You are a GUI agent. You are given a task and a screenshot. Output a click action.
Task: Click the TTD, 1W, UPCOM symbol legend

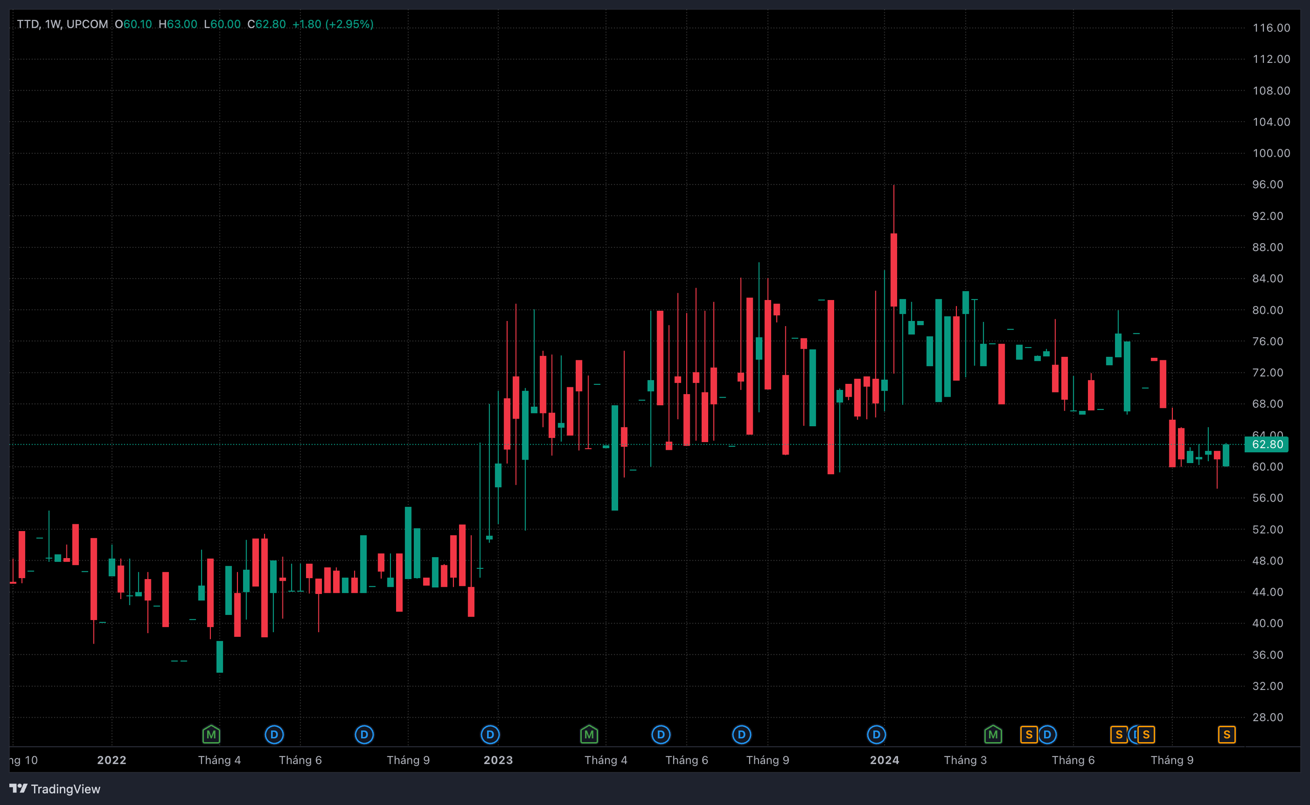[x=62, y=24]
